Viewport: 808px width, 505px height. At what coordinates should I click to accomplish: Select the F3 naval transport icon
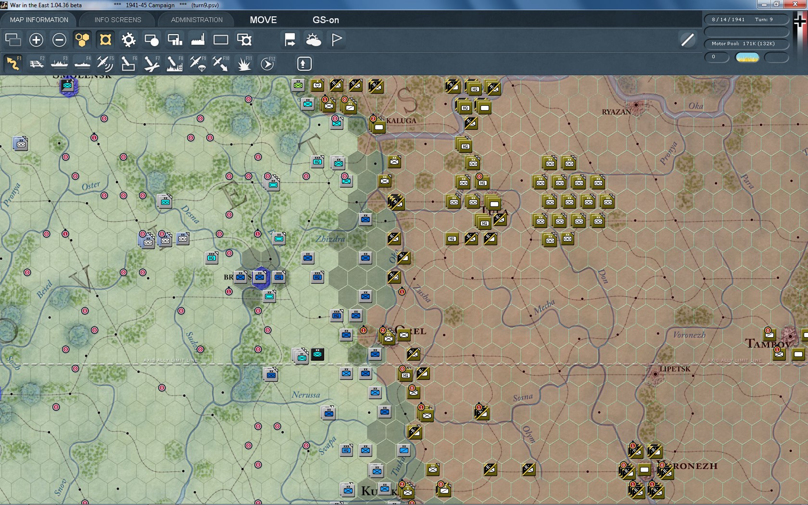click(x=59, y=63)
